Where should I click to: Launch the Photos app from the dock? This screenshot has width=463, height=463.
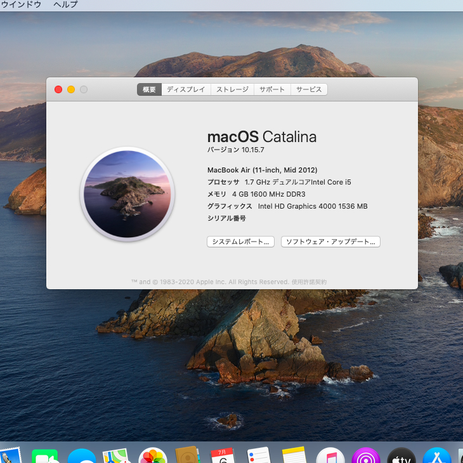pos(153,457)
